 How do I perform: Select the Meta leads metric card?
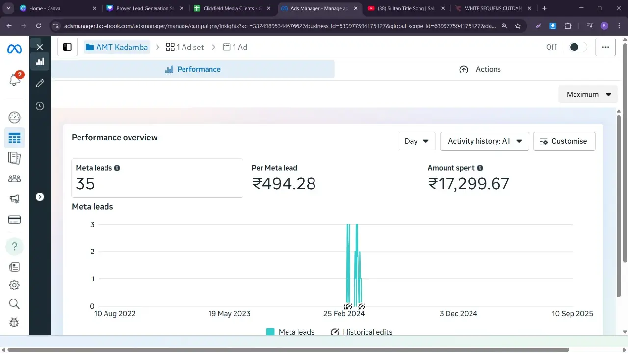pyautogui.click(x=157, y=177)
